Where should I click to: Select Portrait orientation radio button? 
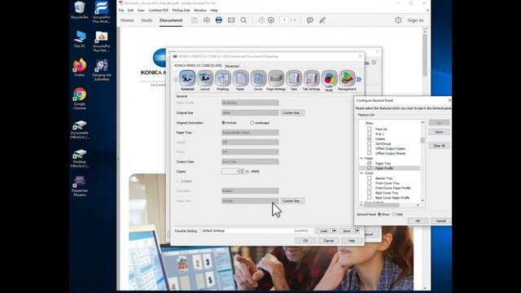[x=224, y=123]
